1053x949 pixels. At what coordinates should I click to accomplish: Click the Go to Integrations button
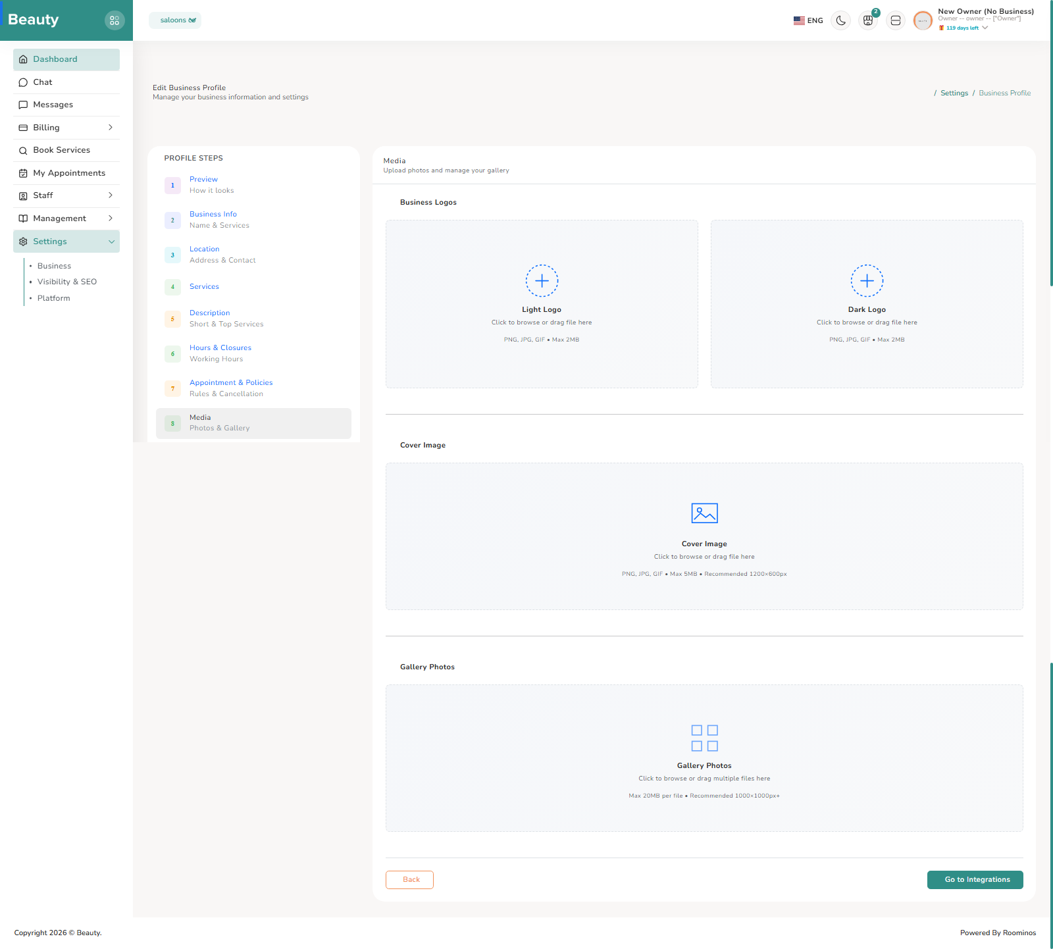click(975, 879)
